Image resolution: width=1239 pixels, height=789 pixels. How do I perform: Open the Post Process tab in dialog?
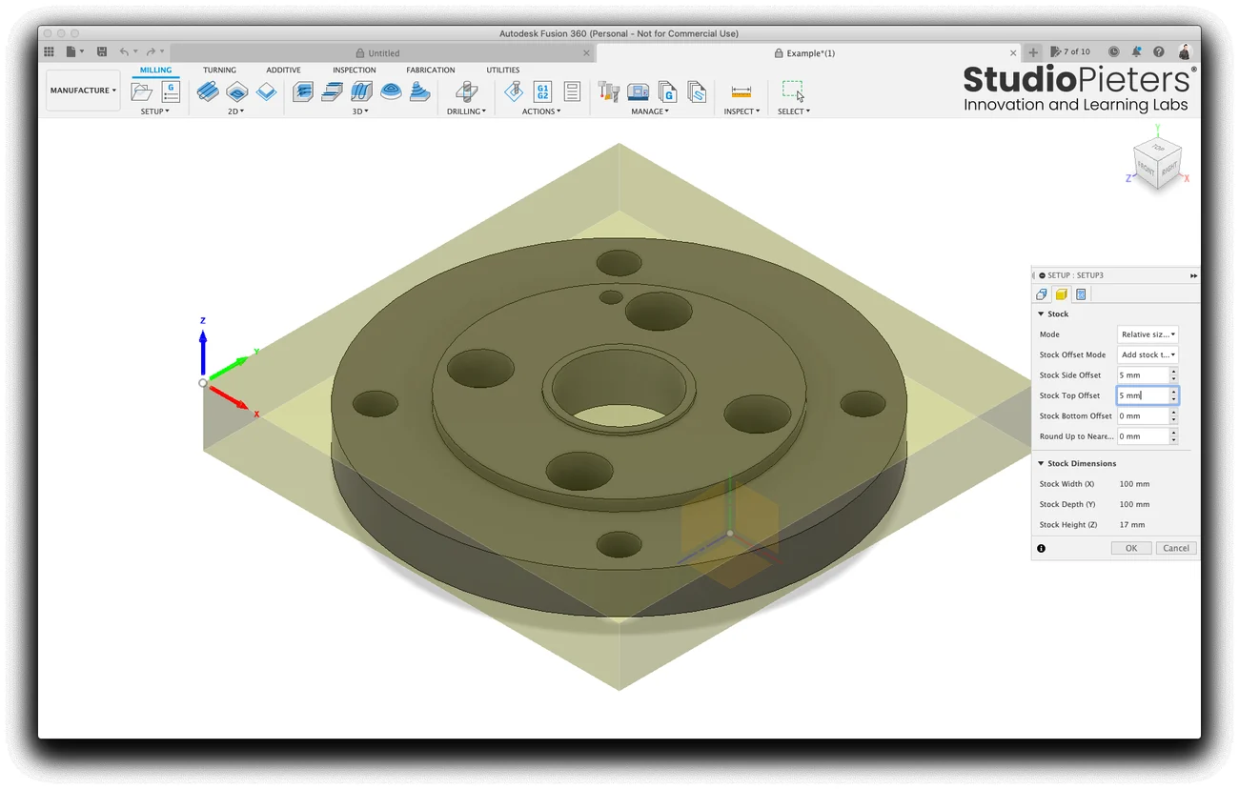click(1082, 294)
